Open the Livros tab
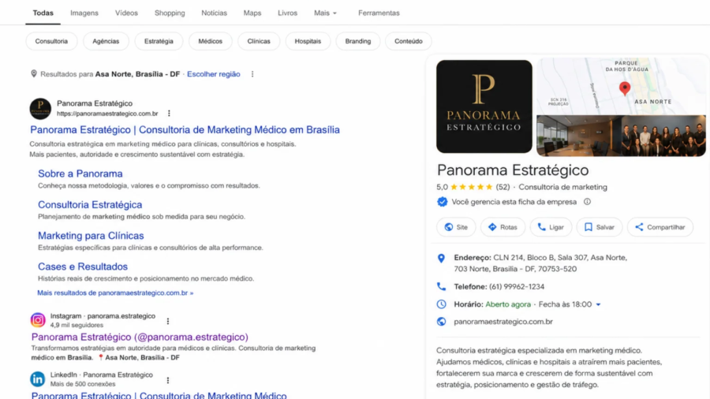This screenshot has width=710, height=399. click(287, 13)
